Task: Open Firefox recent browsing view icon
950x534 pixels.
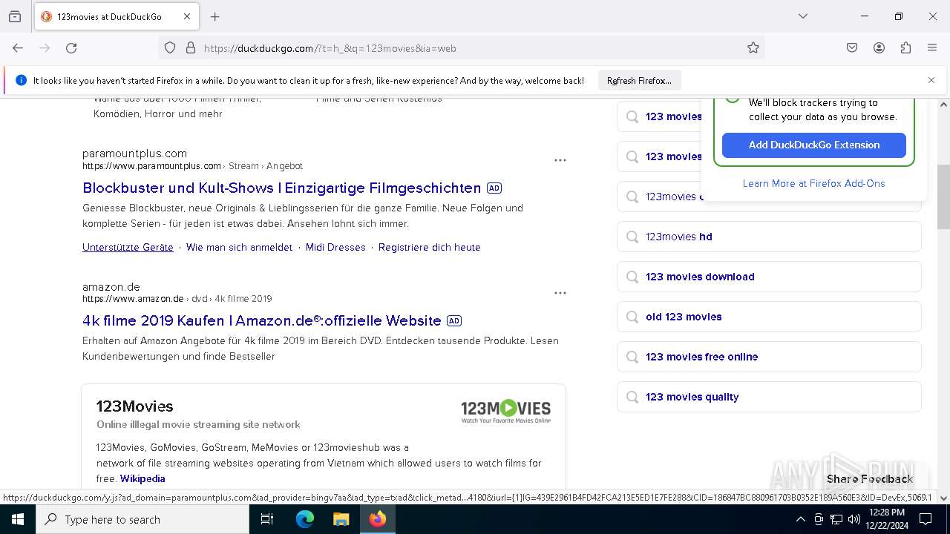Action: click(15, 16)
